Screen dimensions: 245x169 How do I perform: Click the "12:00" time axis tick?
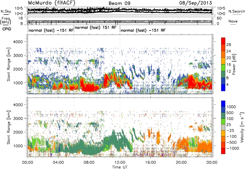(x=120, y=163)
